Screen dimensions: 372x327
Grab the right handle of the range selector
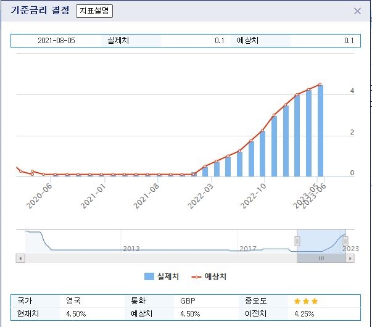[345, 241]
